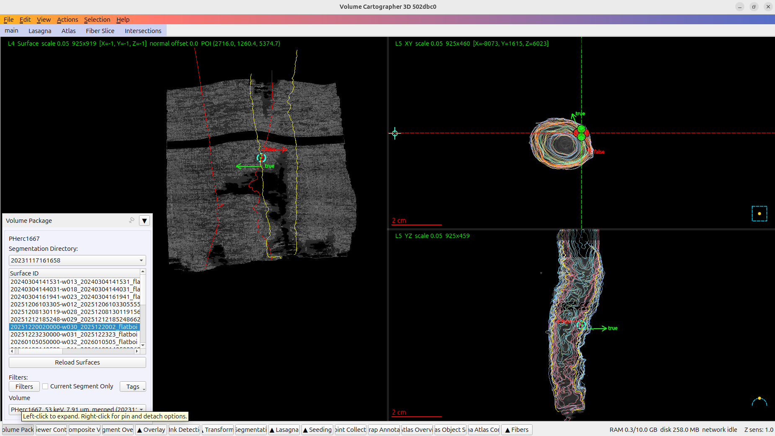Click the Filters button
775x436 pixels.
24,387
